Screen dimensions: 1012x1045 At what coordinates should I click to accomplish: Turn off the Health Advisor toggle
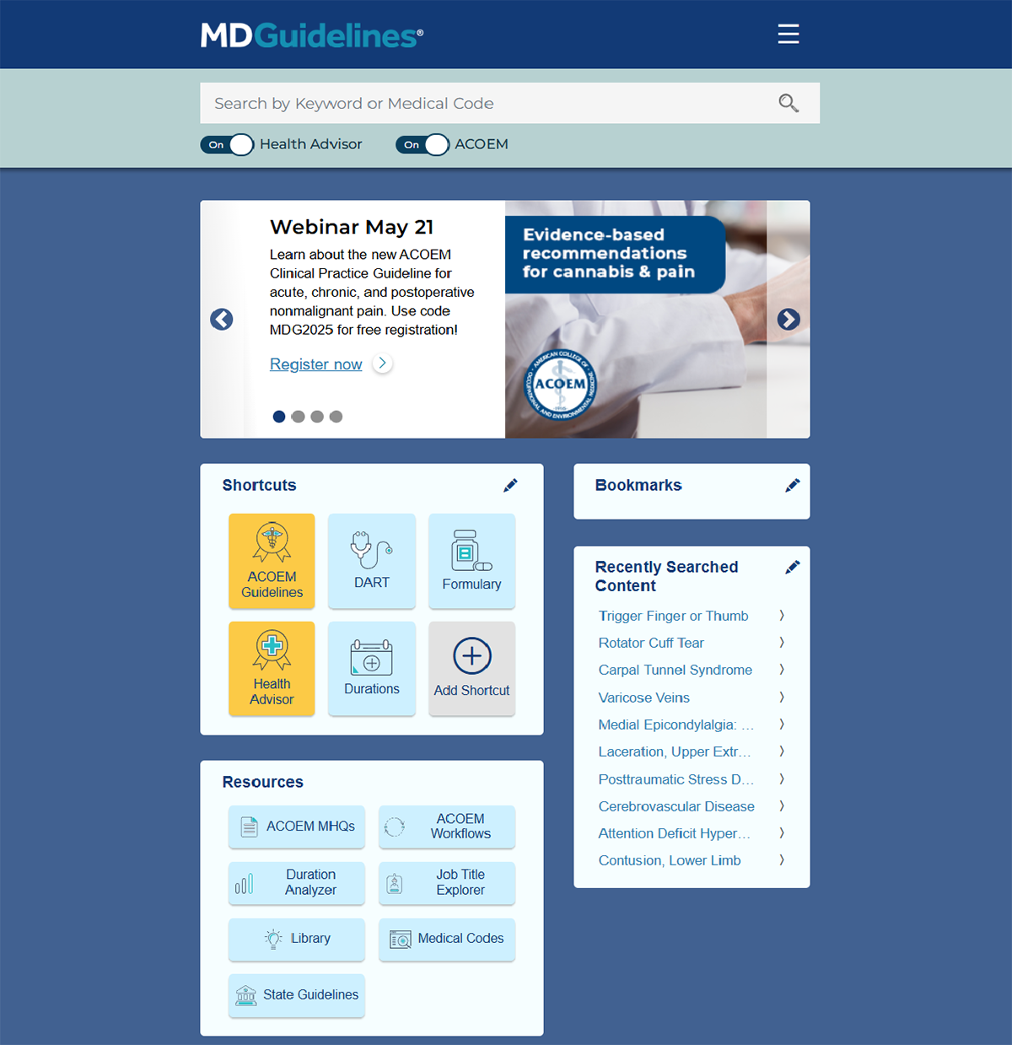tap(226, 144)
